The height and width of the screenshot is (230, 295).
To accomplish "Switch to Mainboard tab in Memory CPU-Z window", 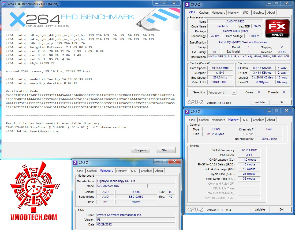I will (x=218, y=120).
